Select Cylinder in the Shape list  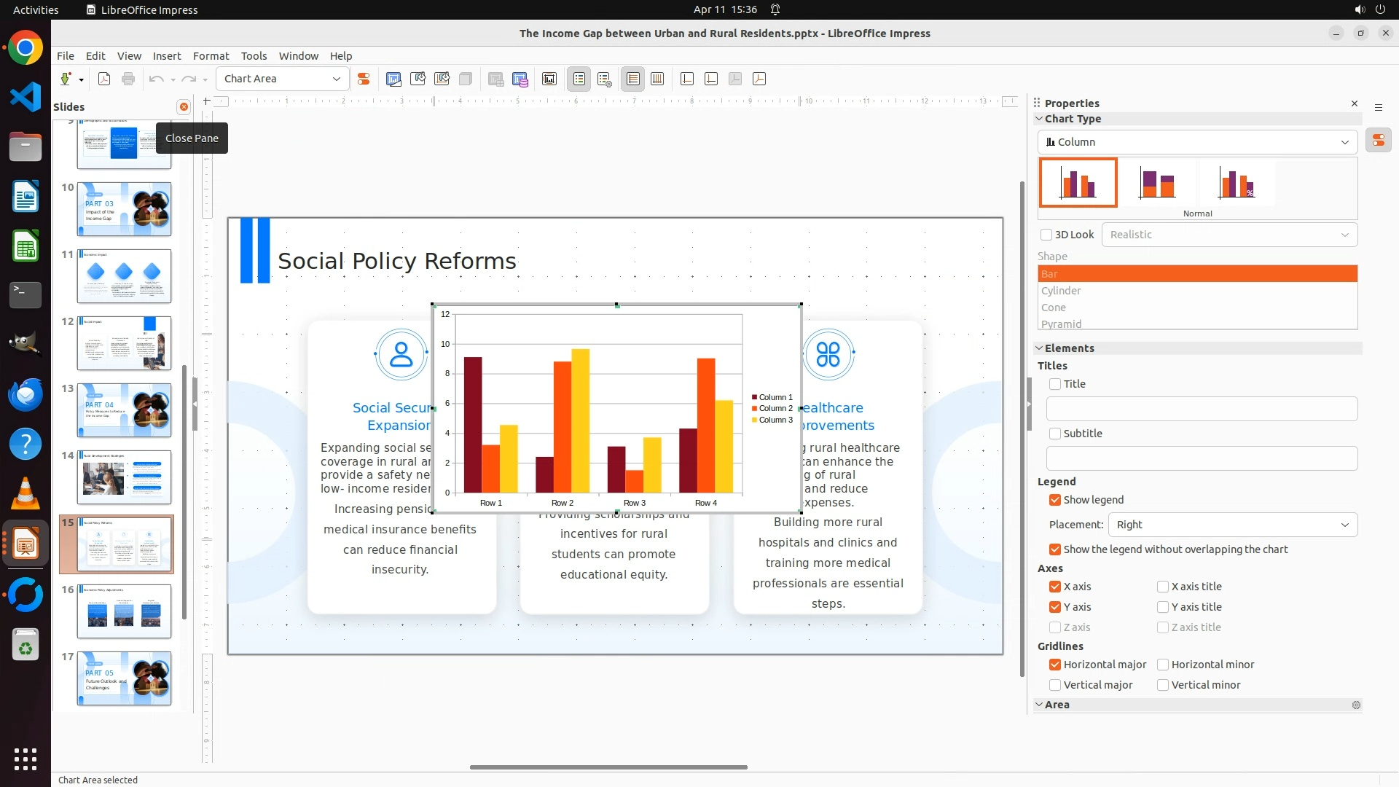(x=1061, y=291)
